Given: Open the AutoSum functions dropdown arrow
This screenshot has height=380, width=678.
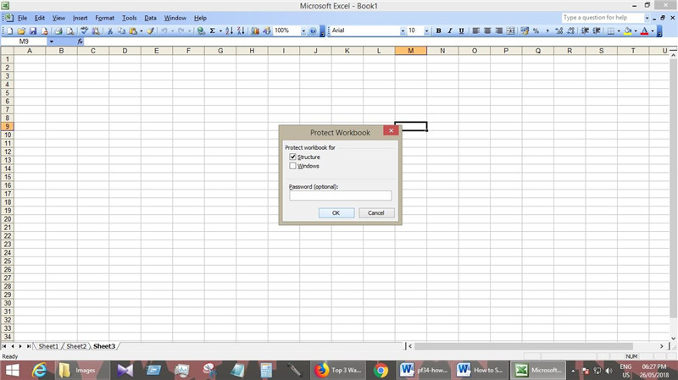Looking at the screenshot, I should 220,30.
